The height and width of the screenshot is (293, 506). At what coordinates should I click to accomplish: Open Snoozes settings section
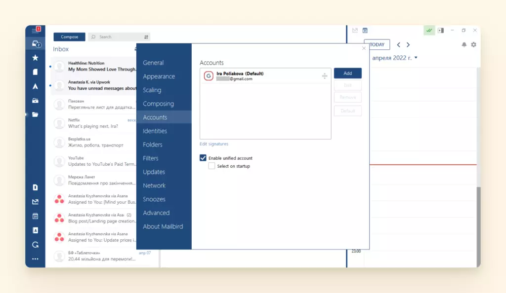[x=164, y=199]
